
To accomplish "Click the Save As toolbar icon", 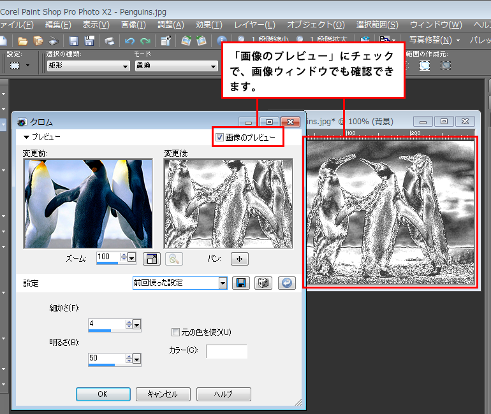I will tap(89, 41).
